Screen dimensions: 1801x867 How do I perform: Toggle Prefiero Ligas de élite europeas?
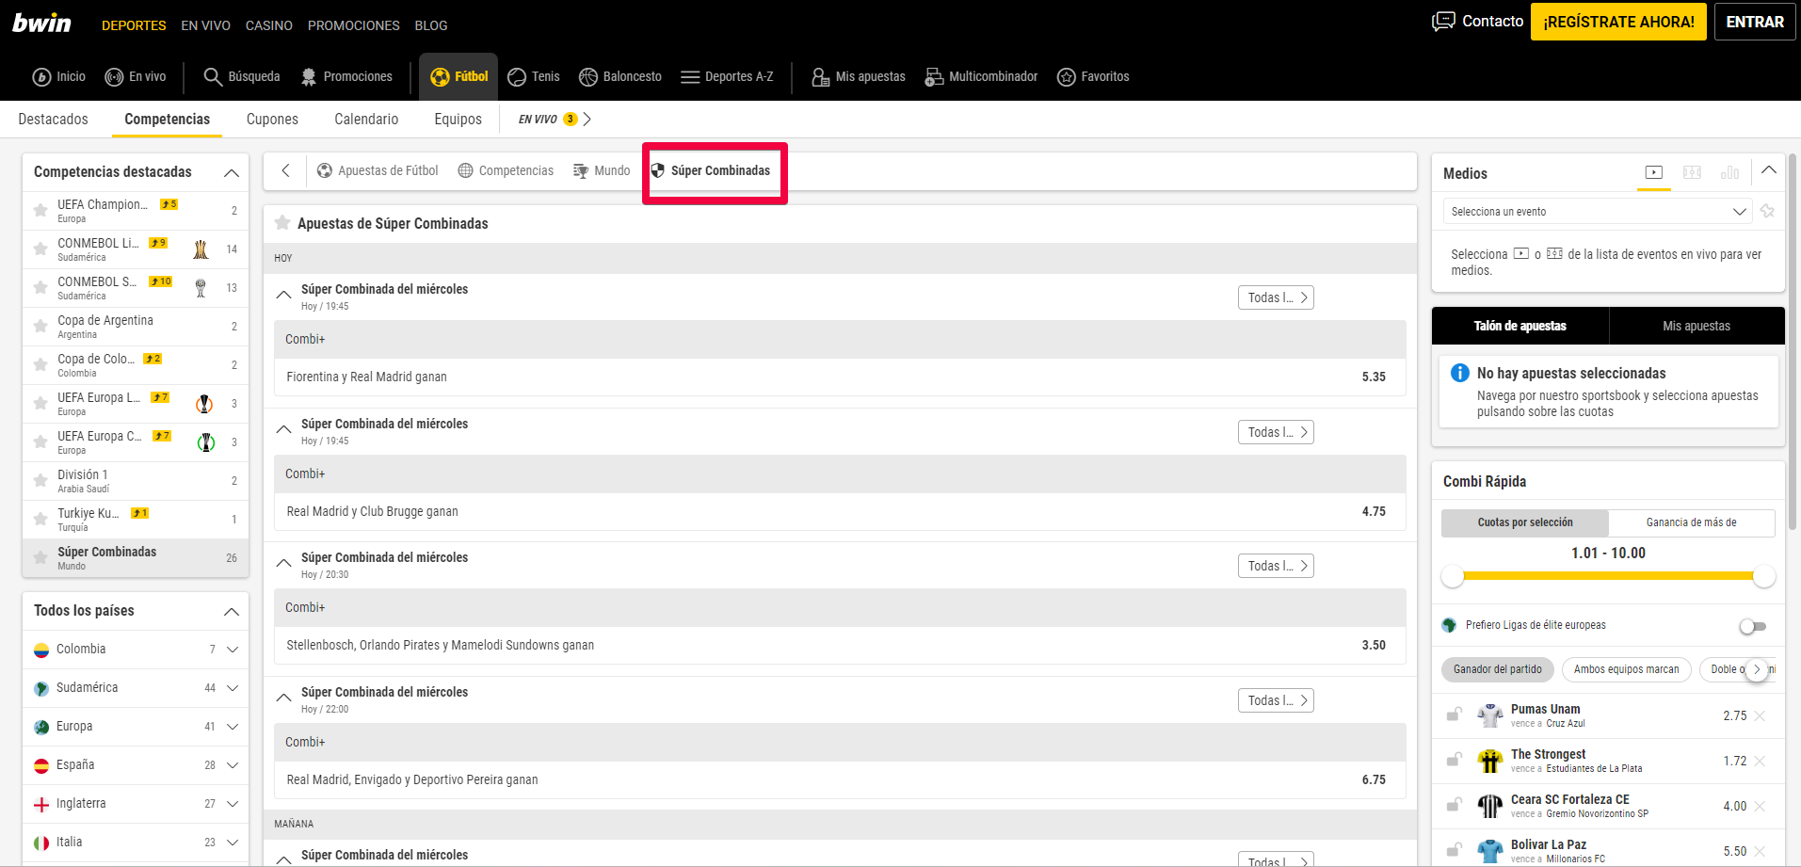1753,626
